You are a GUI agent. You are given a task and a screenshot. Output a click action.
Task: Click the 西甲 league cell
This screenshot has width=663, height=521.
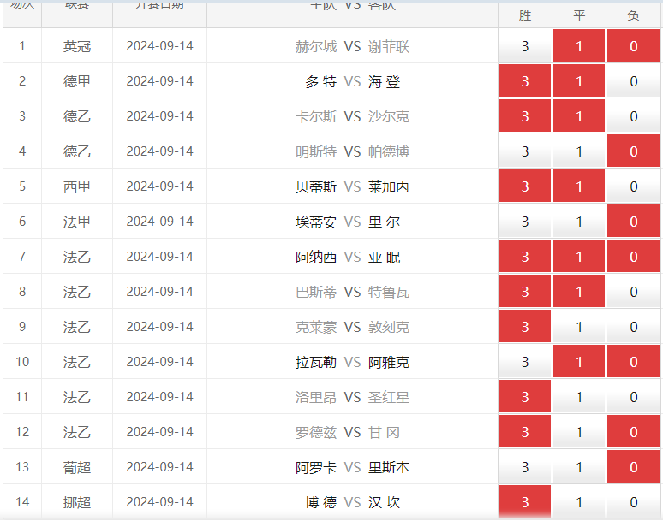coord(77,186)
